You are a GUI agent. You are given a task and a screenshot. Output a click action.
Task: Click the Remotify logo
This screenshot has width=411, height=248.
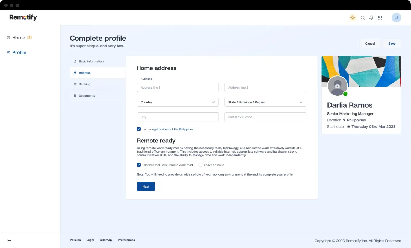click(23, 17)
